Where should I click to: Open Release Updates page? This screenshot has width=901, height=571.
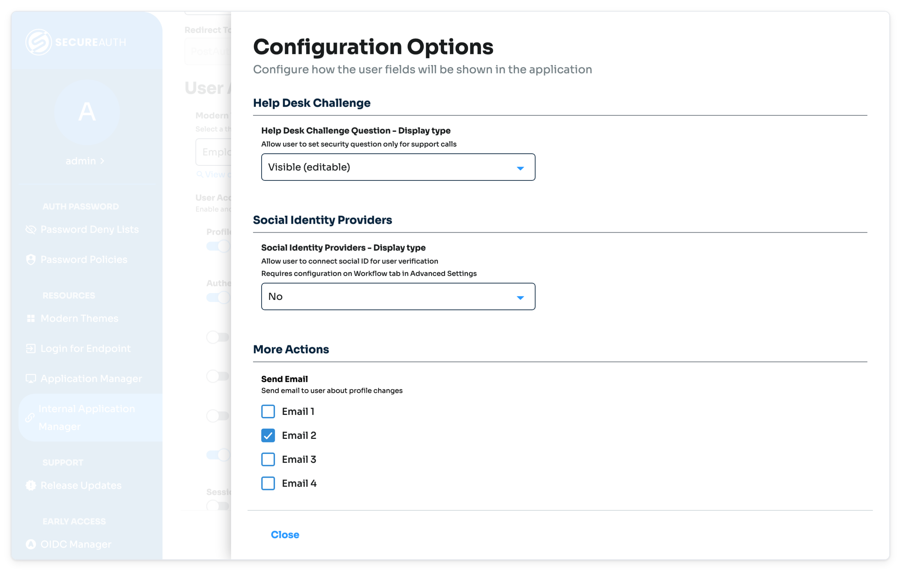point(74,485)
